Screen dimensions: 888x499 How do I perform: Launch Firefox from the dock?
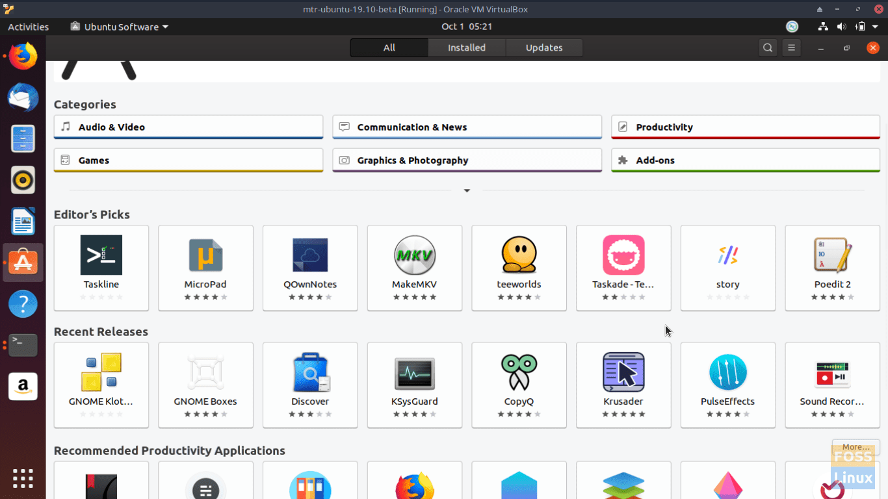coord(23,57)
